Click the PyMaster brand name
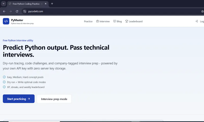 click(17, 20)
